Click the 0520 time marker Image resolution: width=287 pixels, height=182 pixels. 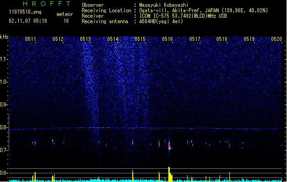pos(277,39)
